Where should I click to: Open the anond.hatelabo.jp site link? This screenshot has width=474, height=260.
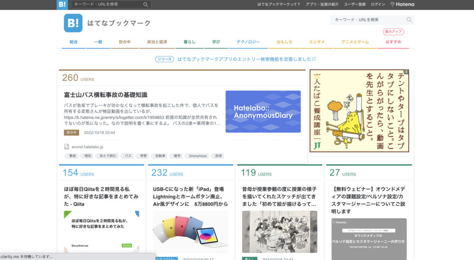87,147
